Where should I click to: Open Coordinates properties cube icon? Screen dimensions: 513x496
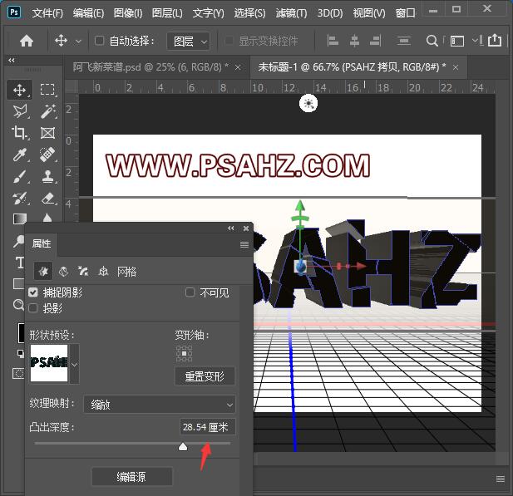point(103,272)
